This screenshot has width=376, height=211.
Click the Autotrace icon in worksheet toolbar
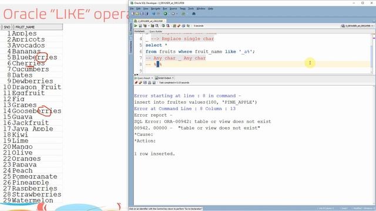pyautogui.click(x=153, y=26)
